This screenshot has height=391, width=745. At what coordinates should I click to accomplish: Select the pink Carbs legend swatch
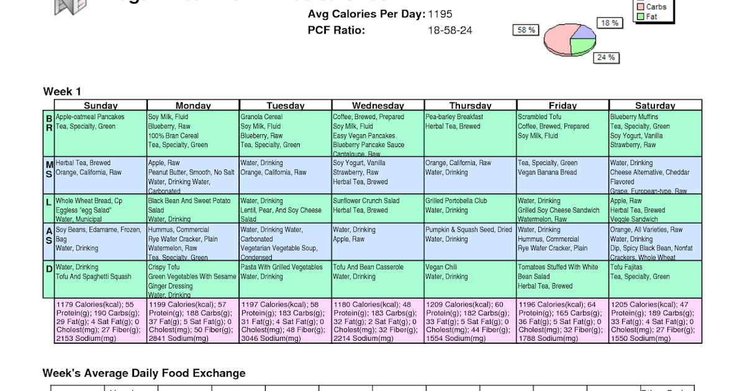pos(639,7)
